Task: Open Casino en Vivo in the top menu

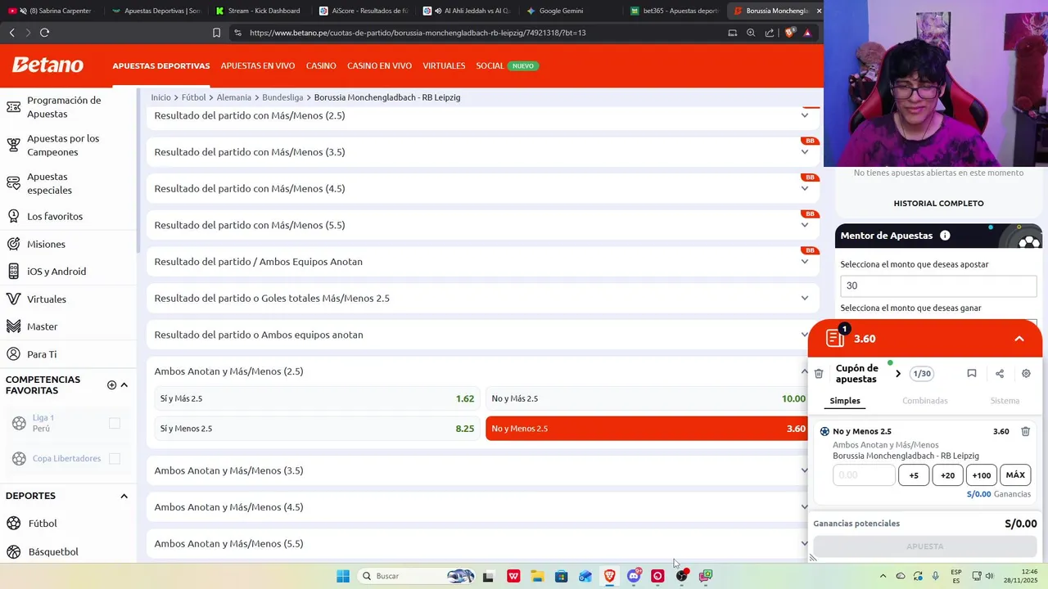Action: pos(379,65)
